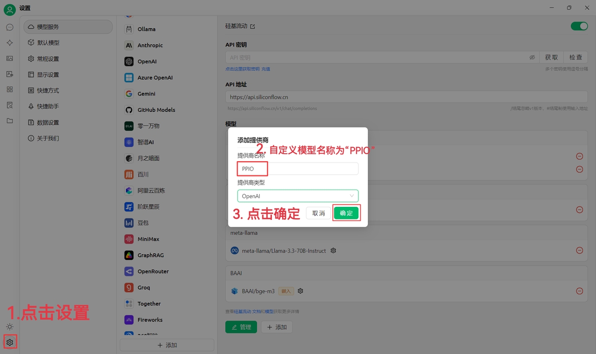Click the 取消 button in dialog
The image size is (596, 354).
[318, 213]
